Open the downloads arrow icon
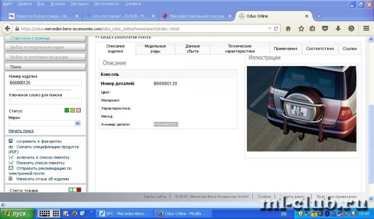This screenshot has width=374, height=219. point(338,29)
